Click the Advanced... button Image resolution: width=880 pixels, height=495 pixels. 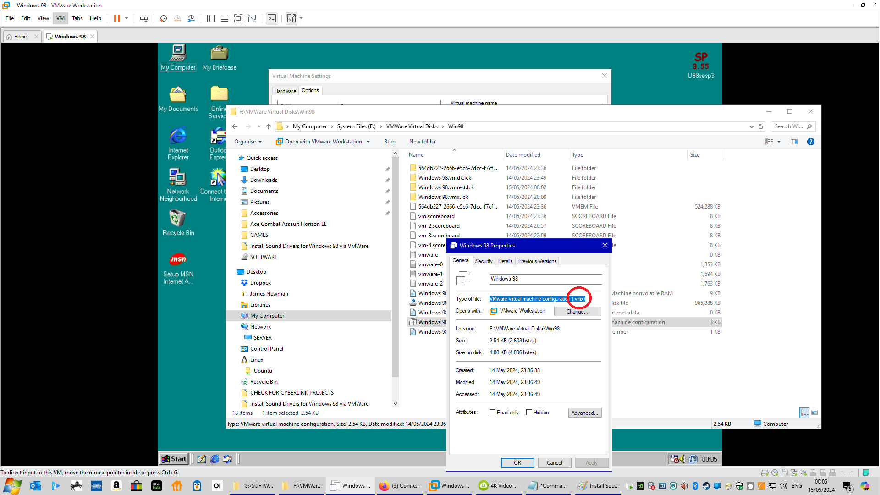coord(584,413)
